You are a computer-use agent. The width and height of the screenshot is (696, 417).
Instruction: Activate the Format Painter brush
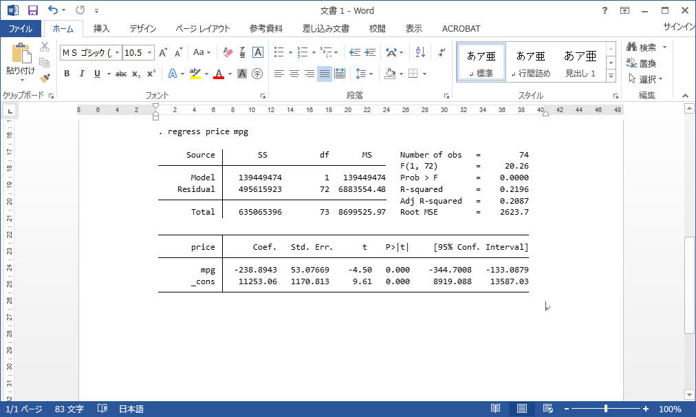[x=45, y=78]
